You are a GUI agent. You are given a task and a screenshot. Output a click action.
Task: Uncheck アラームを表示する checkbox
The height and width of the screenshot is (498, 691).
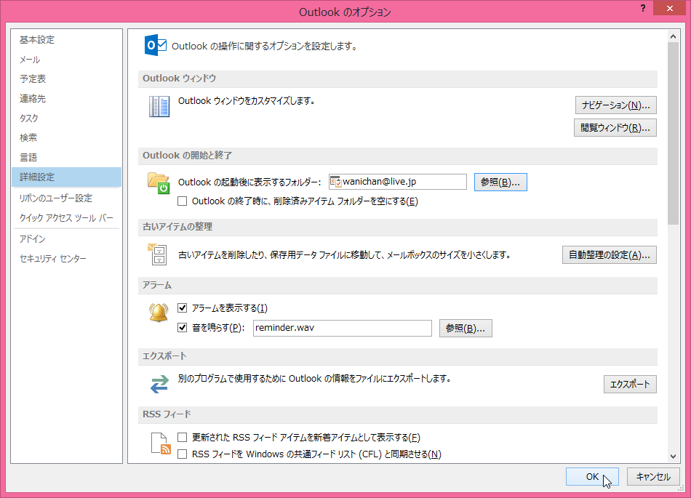(182, 308)
